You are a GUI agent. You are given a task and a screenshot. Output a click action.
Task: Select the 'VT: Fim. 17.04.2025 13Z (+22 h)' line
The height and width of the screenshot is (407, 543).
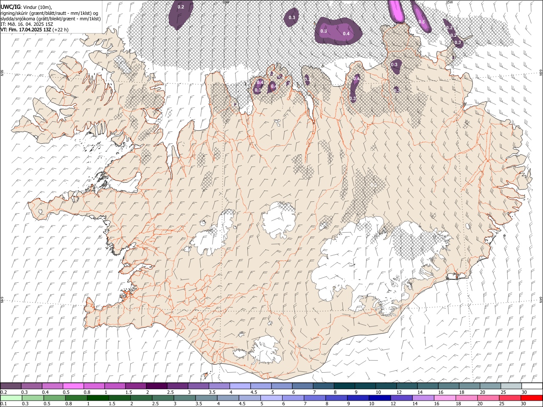click(x=34, y=30)
